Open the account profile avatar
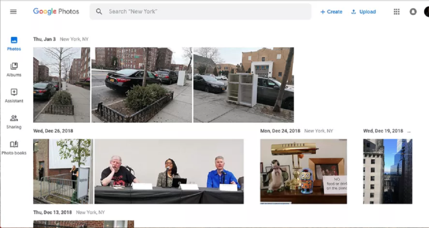This screenshot has width=429, height=228. 426,12
